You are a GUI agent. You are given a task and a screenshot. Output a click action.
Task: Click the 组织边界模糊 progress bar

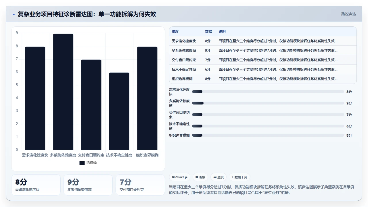268,135
